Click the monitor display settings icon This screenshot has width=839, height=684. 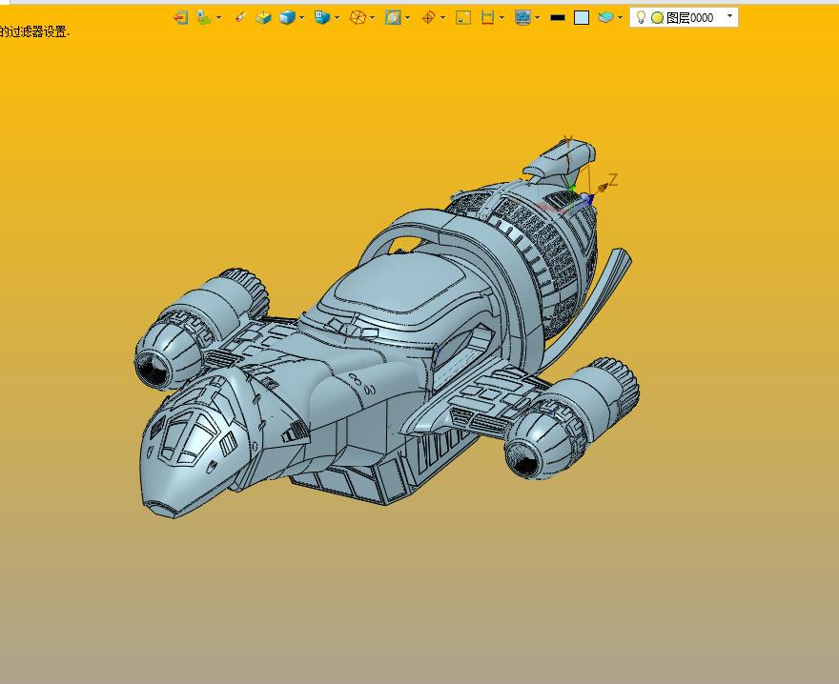[522, 18]
